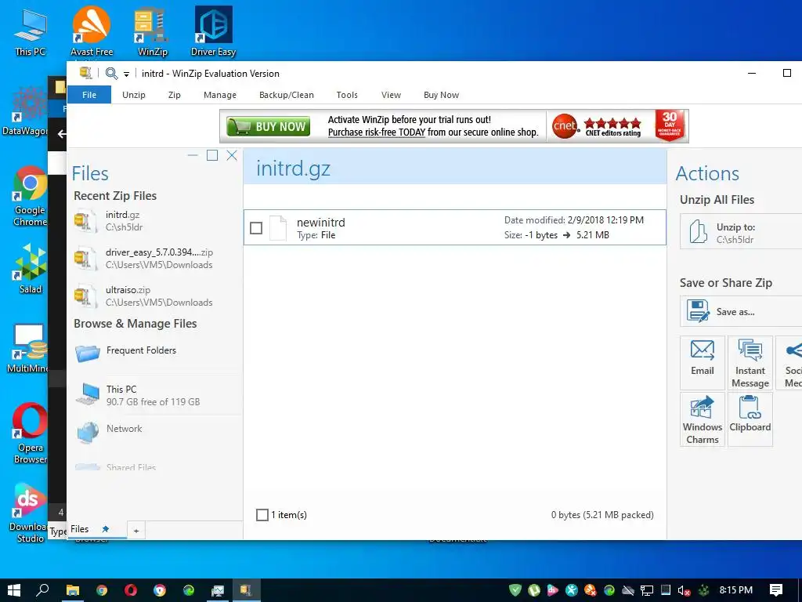Viewport: 802px width, 602px height.
Task: Open the Windows Start menu
Action: (14, 590)
